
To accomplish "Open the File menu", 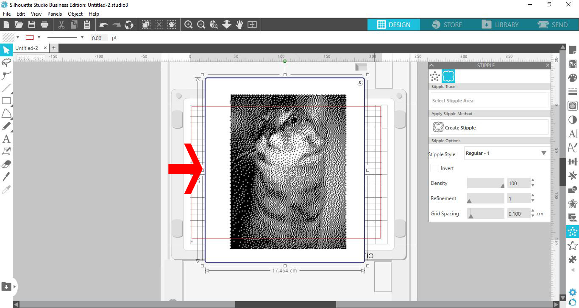I will pyautogui.click(x=6, y=14).
